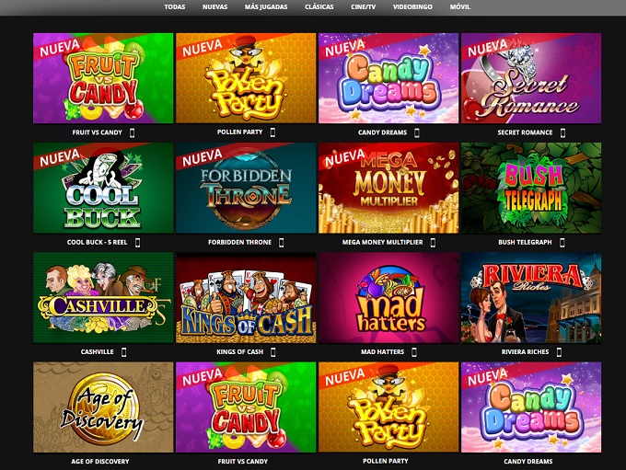Open the VIDEOBINGO category
Image resolution: width=626 pixels, height=470 pixels.
[x=412, y=6]
